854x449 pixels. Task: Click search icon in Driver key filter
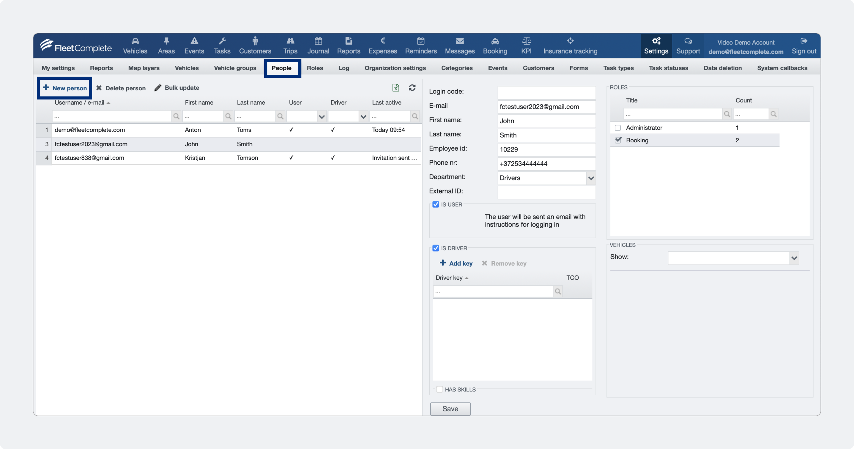pyautogui.click(x=558, y=291)
